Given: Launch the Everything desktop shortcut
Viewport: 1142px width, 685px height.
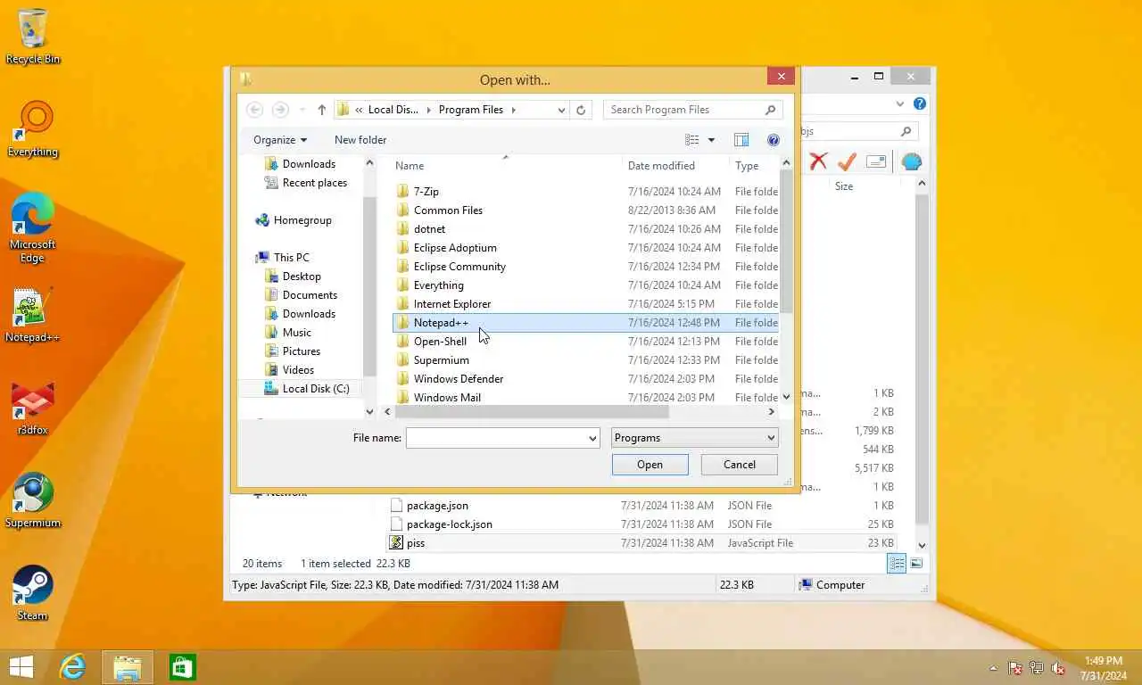Looking at the screenshot, I should (33, 129).
